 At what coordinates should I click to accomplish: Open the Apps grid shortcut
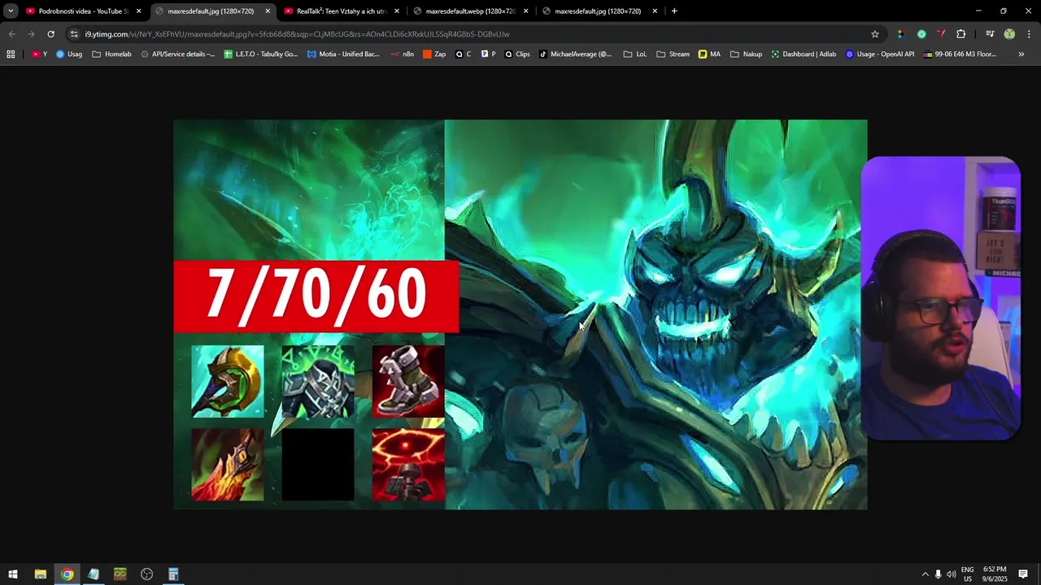pos(11,54)
